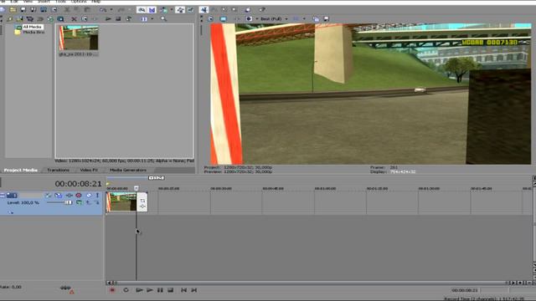Screen dimensions: 536x301
Task: Open a project with the folder icon
Action: pos(13,9)
